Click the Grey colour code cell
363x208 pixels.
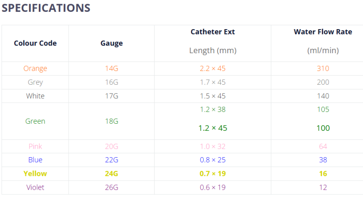tap(35, 82)
